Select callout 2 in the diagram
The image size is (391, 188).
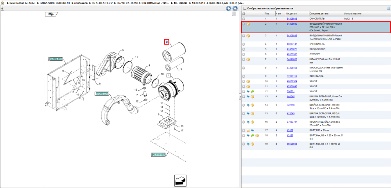pyautogui.click(x=167, y=42)
